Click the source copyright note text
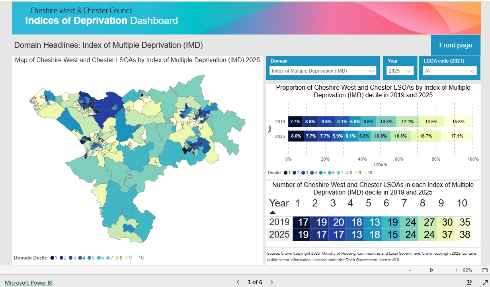 [x=372, y=256]
